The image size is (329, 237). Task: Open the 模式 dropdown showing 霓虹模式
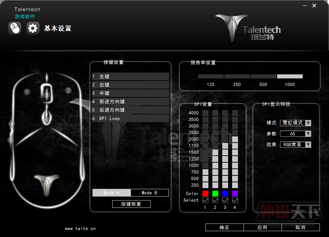coord(295,123)
